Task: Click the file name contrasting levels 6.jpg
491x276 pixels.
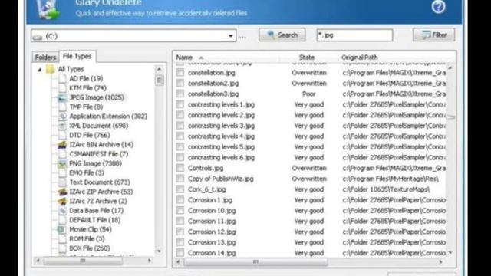Action: click(x=221, y=157)
